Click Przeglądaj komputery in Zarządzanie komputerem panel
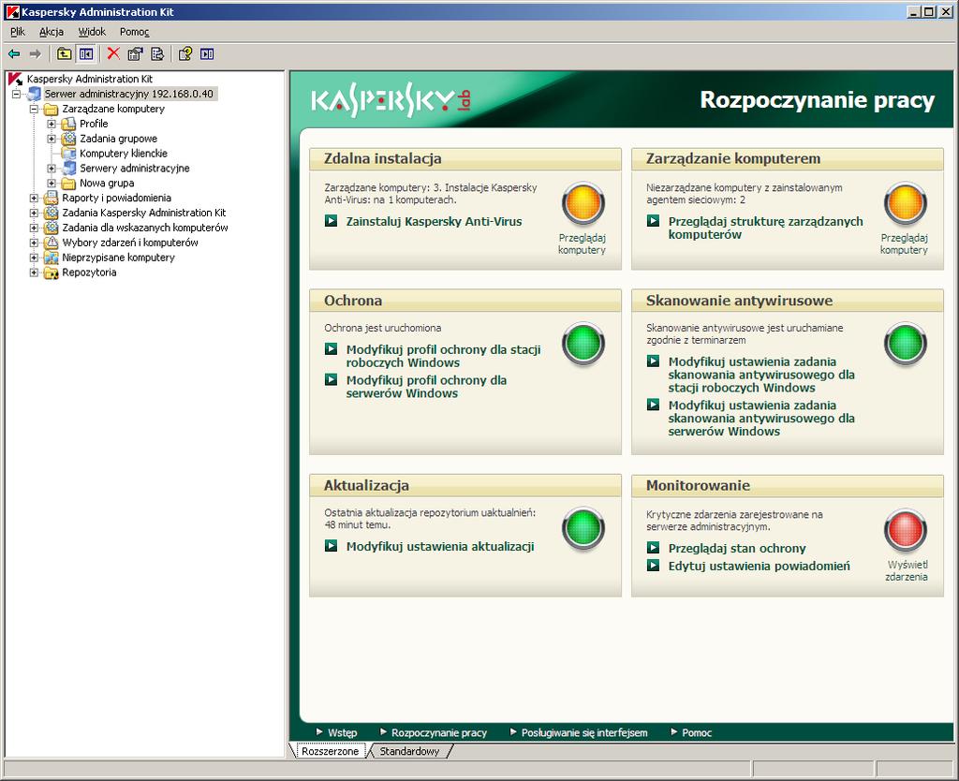This screenshot has width=959, height=781. click(x=904, y=244)
